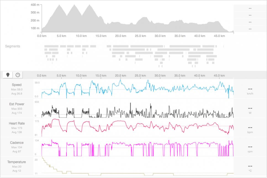Click the 'Max 20' temperature value
The height and width of the screenshot is (178, 267).
click(x=17, y=167)
